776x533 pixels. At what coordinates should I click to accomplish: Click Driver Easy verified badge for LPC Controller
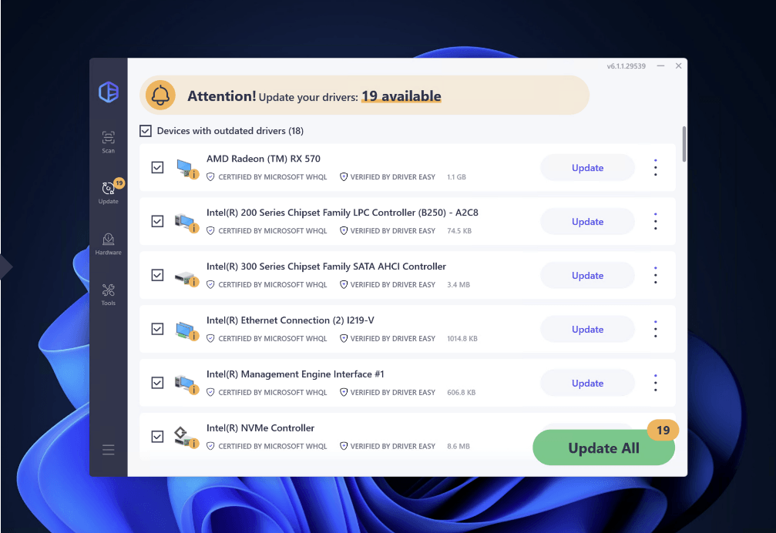[x=388, y=231]
